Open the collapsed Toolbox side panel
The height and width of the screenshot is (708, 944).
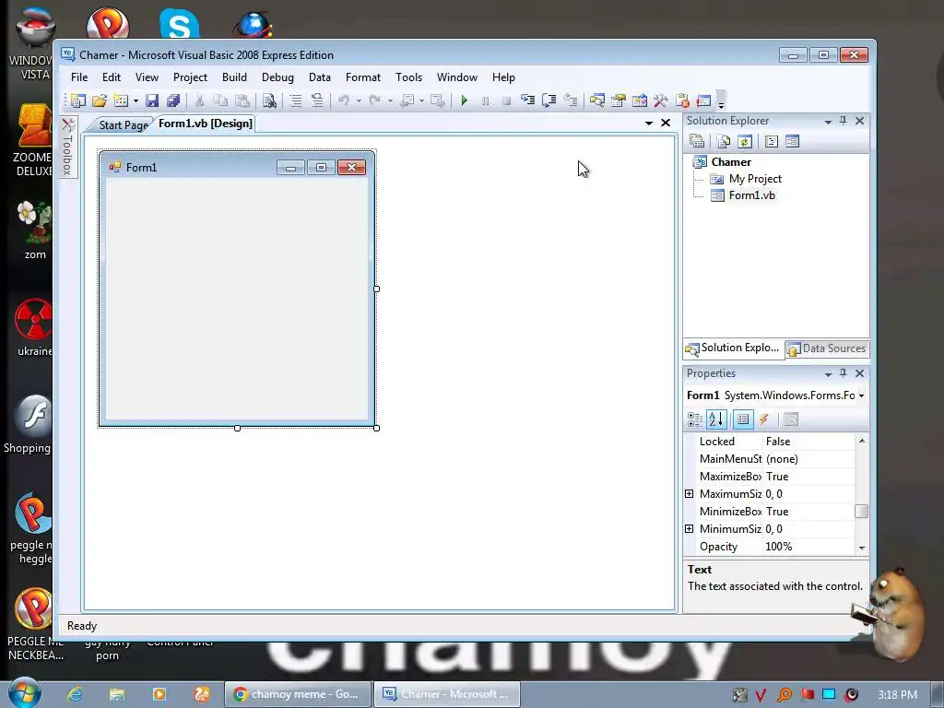[x=68, y=147]
